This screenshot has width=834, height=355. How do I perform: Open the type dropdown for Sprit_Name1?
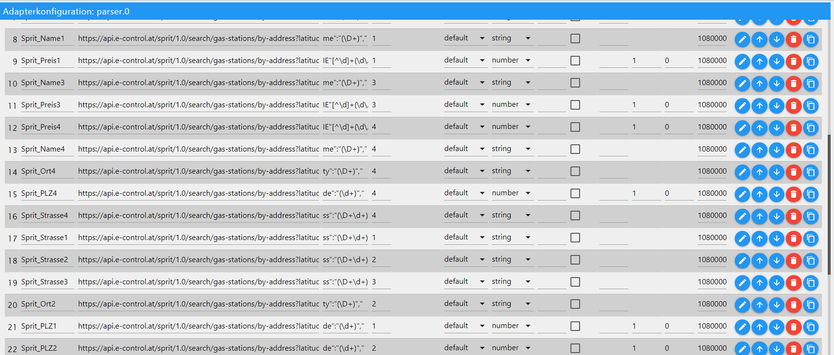[x=512, y=38]
